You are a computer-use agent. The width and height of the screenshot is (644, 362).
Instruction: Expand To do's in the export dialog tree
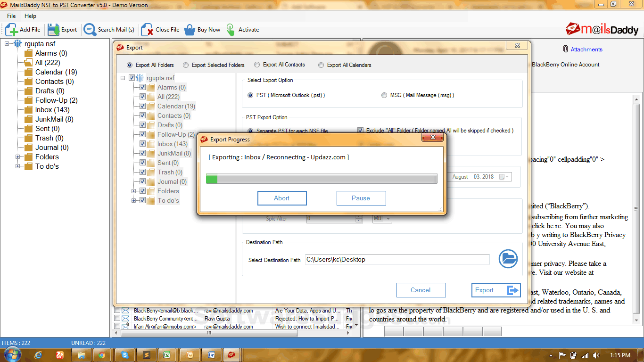click(134, 200)
